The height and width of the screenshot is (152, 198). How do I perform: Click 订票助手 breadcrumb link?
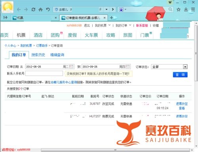42,46
